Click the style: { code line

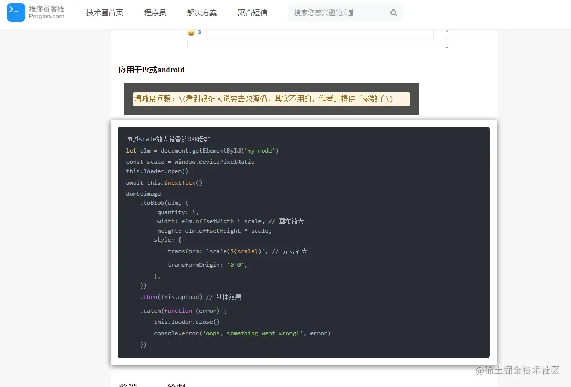(x=167, y=240)
